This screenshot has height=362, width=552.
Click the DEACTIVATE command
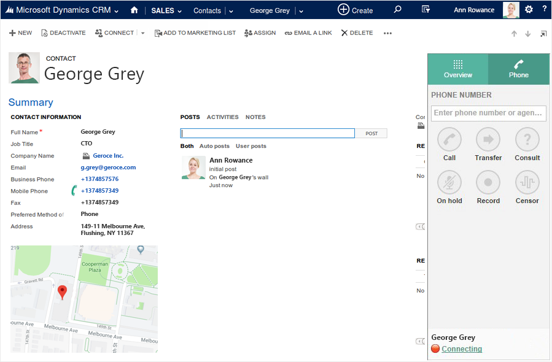(x=63, y=33)
